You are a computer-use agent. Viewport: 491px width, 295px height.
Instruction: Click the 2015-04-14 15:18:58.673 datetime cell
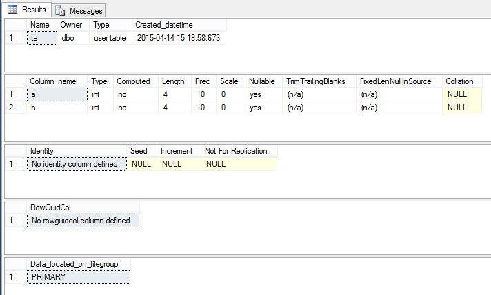[x=179, y=38]
